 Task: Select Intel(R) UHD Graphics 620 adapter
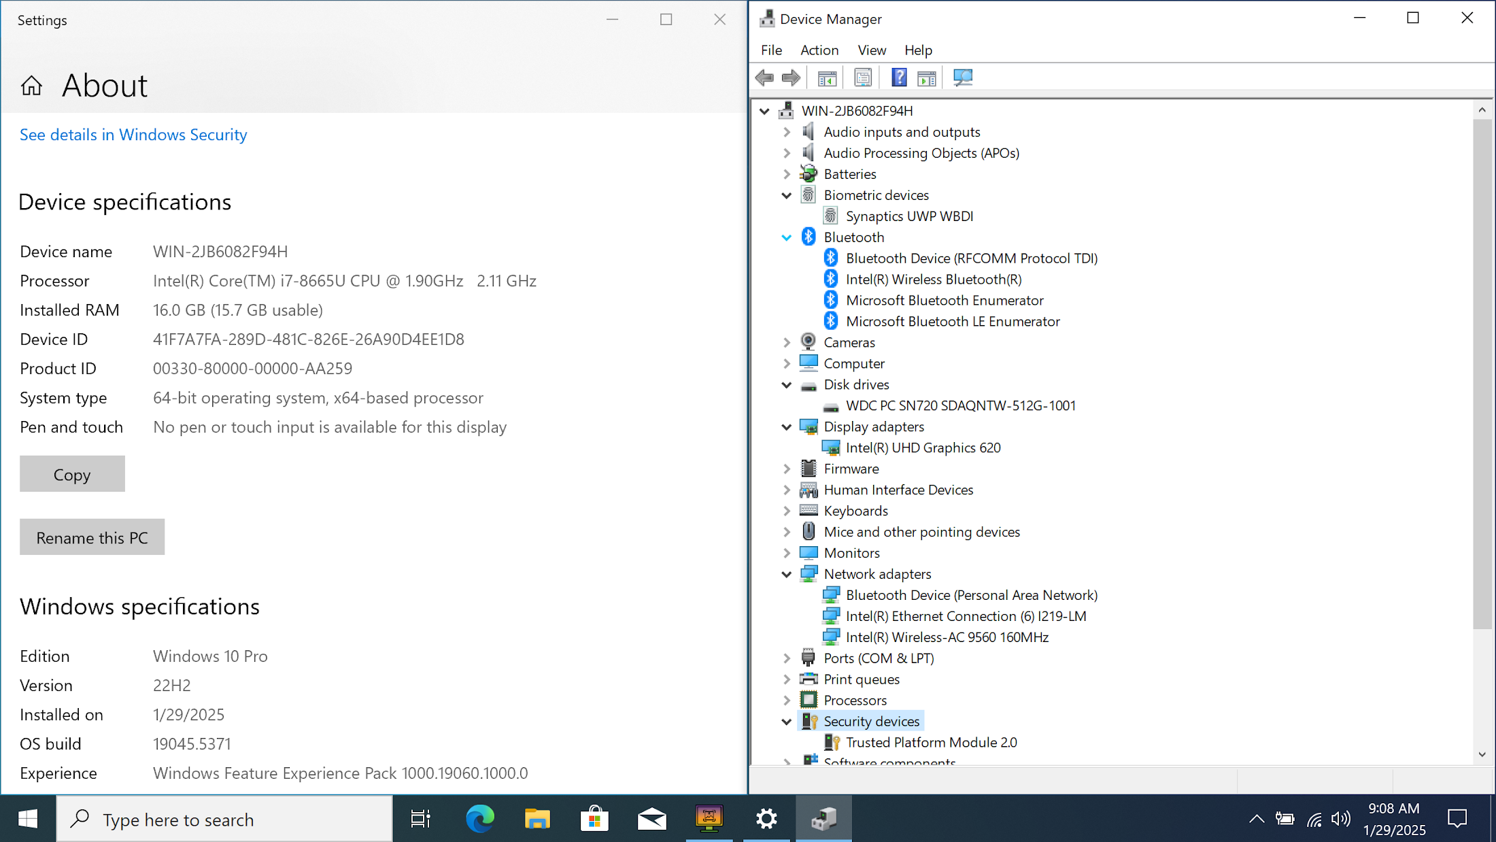coord(923,448)
